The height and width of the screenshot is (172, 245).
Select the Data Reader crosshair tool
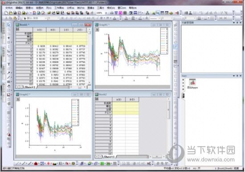pyautogui.click(x=9, y=38)
